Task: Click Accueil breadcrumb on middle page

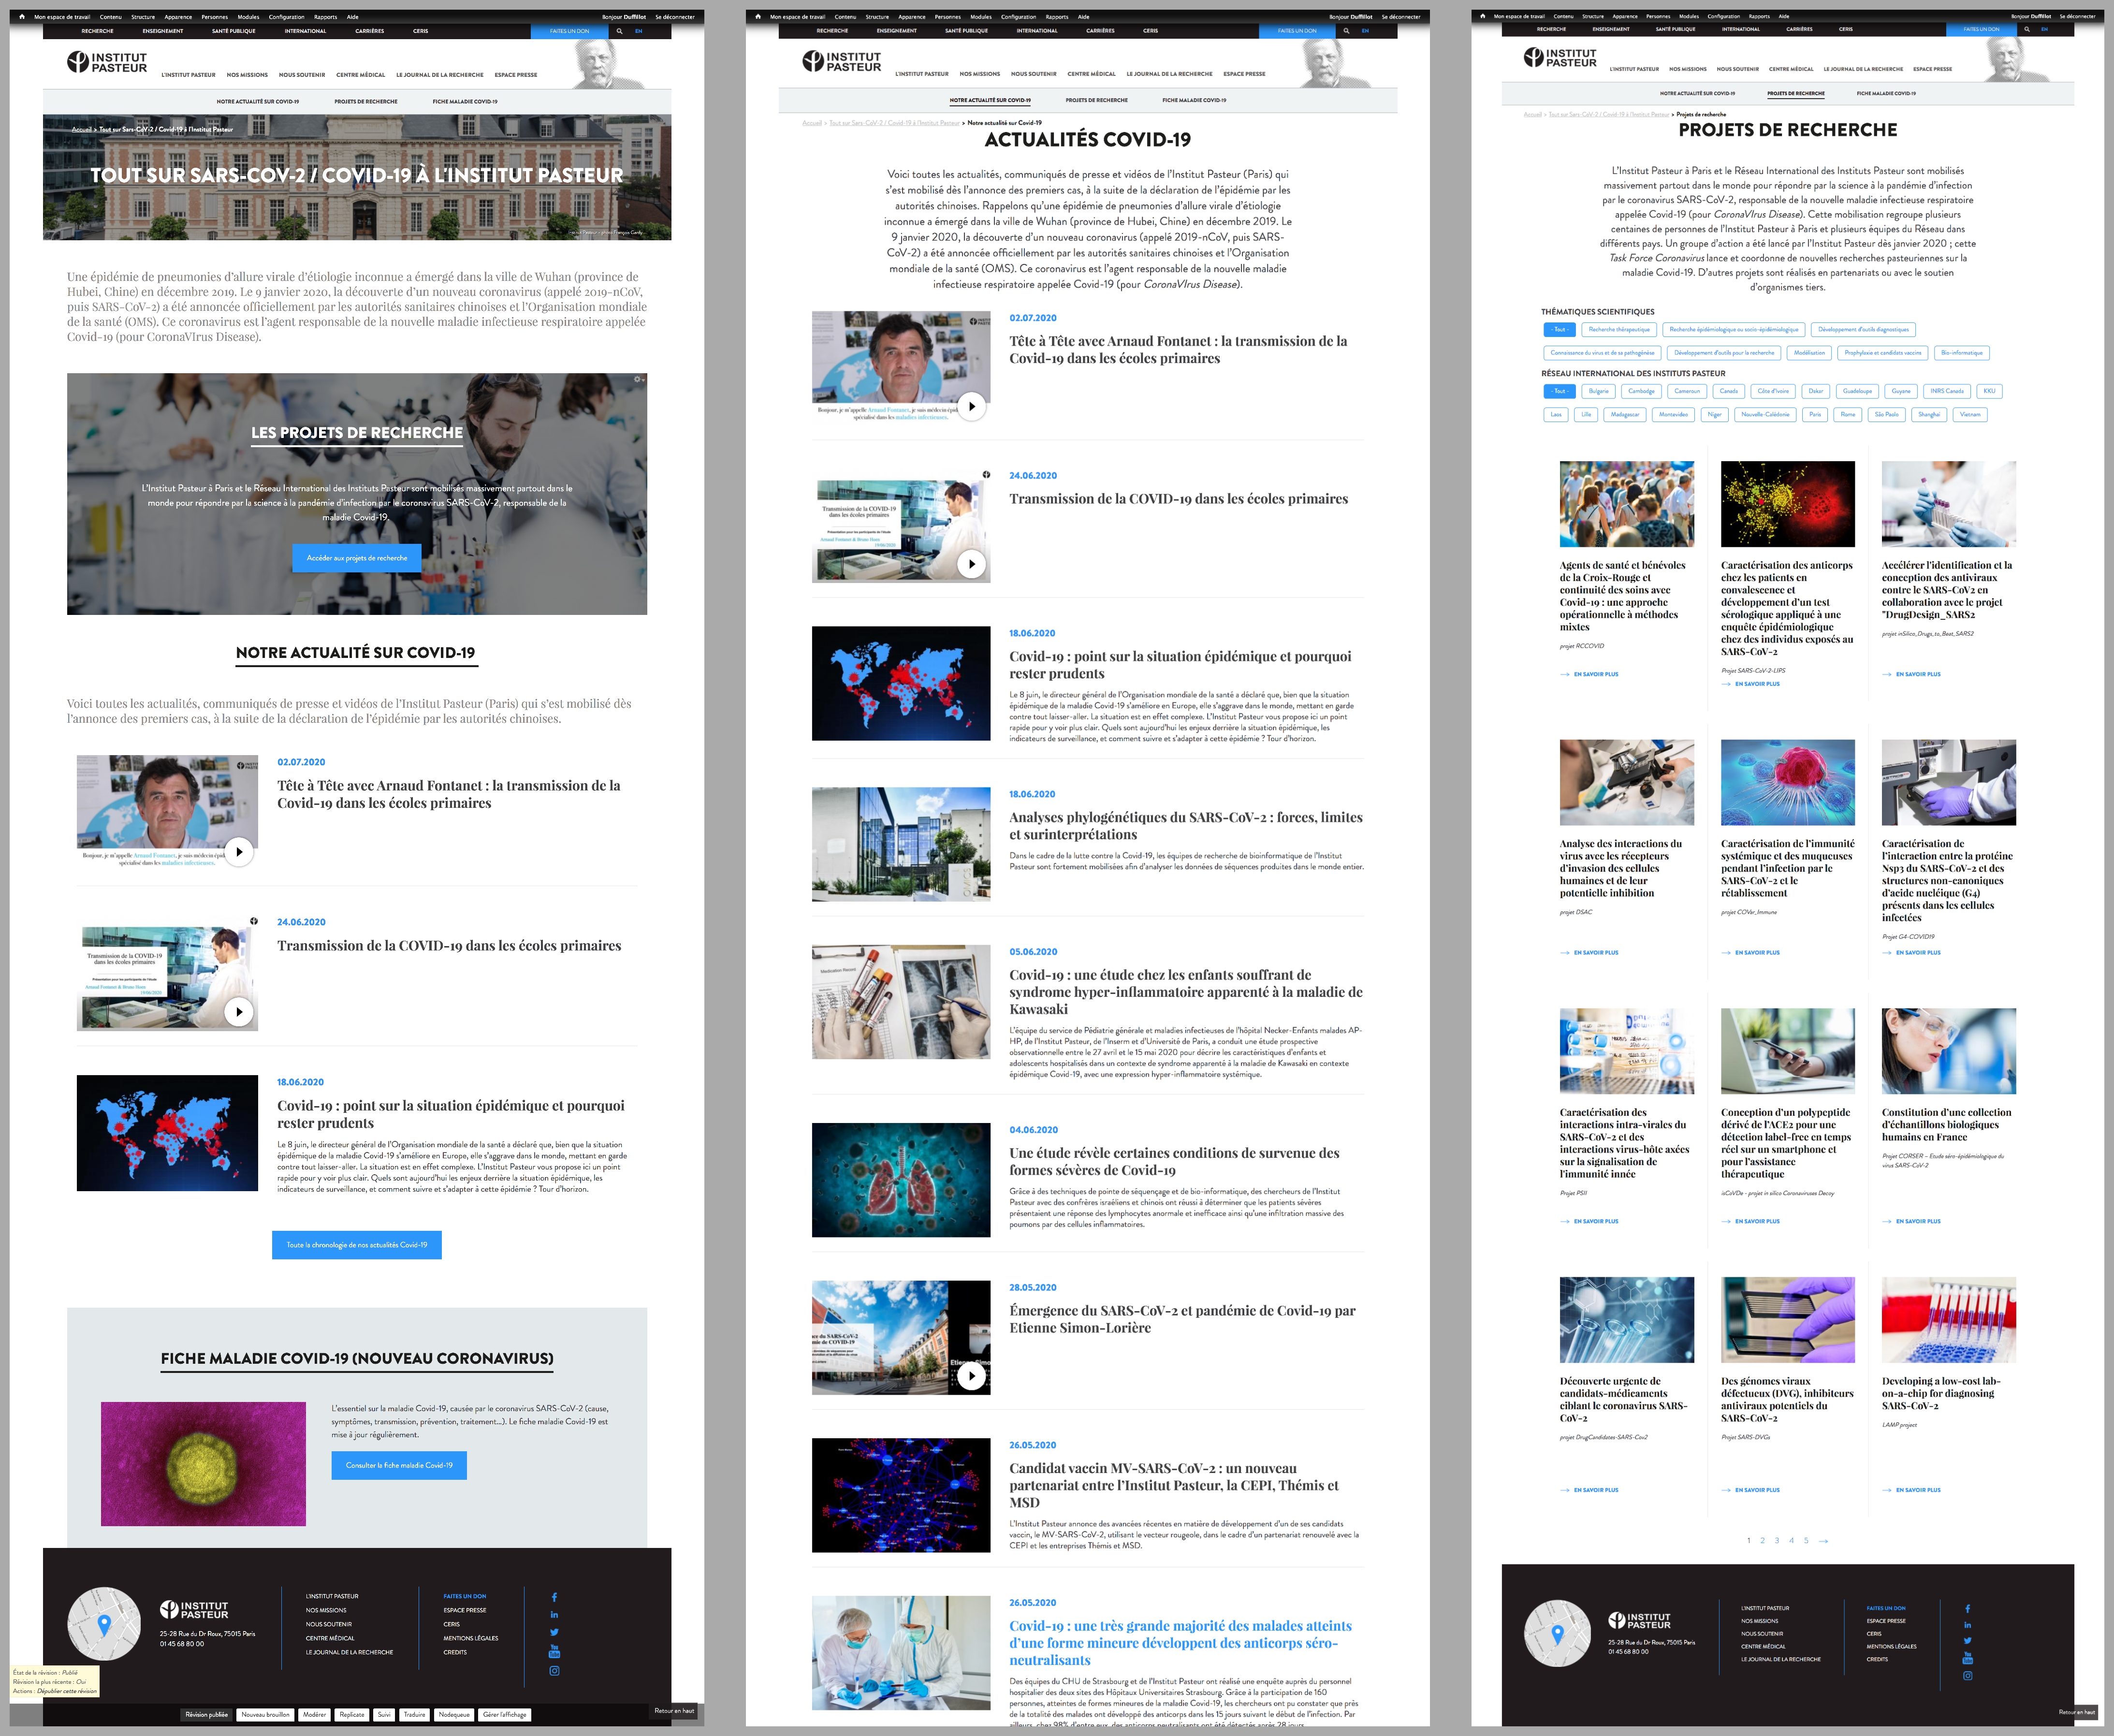Action: [812, 123]
